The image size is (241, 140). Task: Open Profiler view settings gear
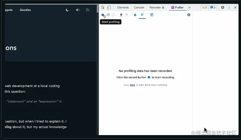tap(189, 15)
